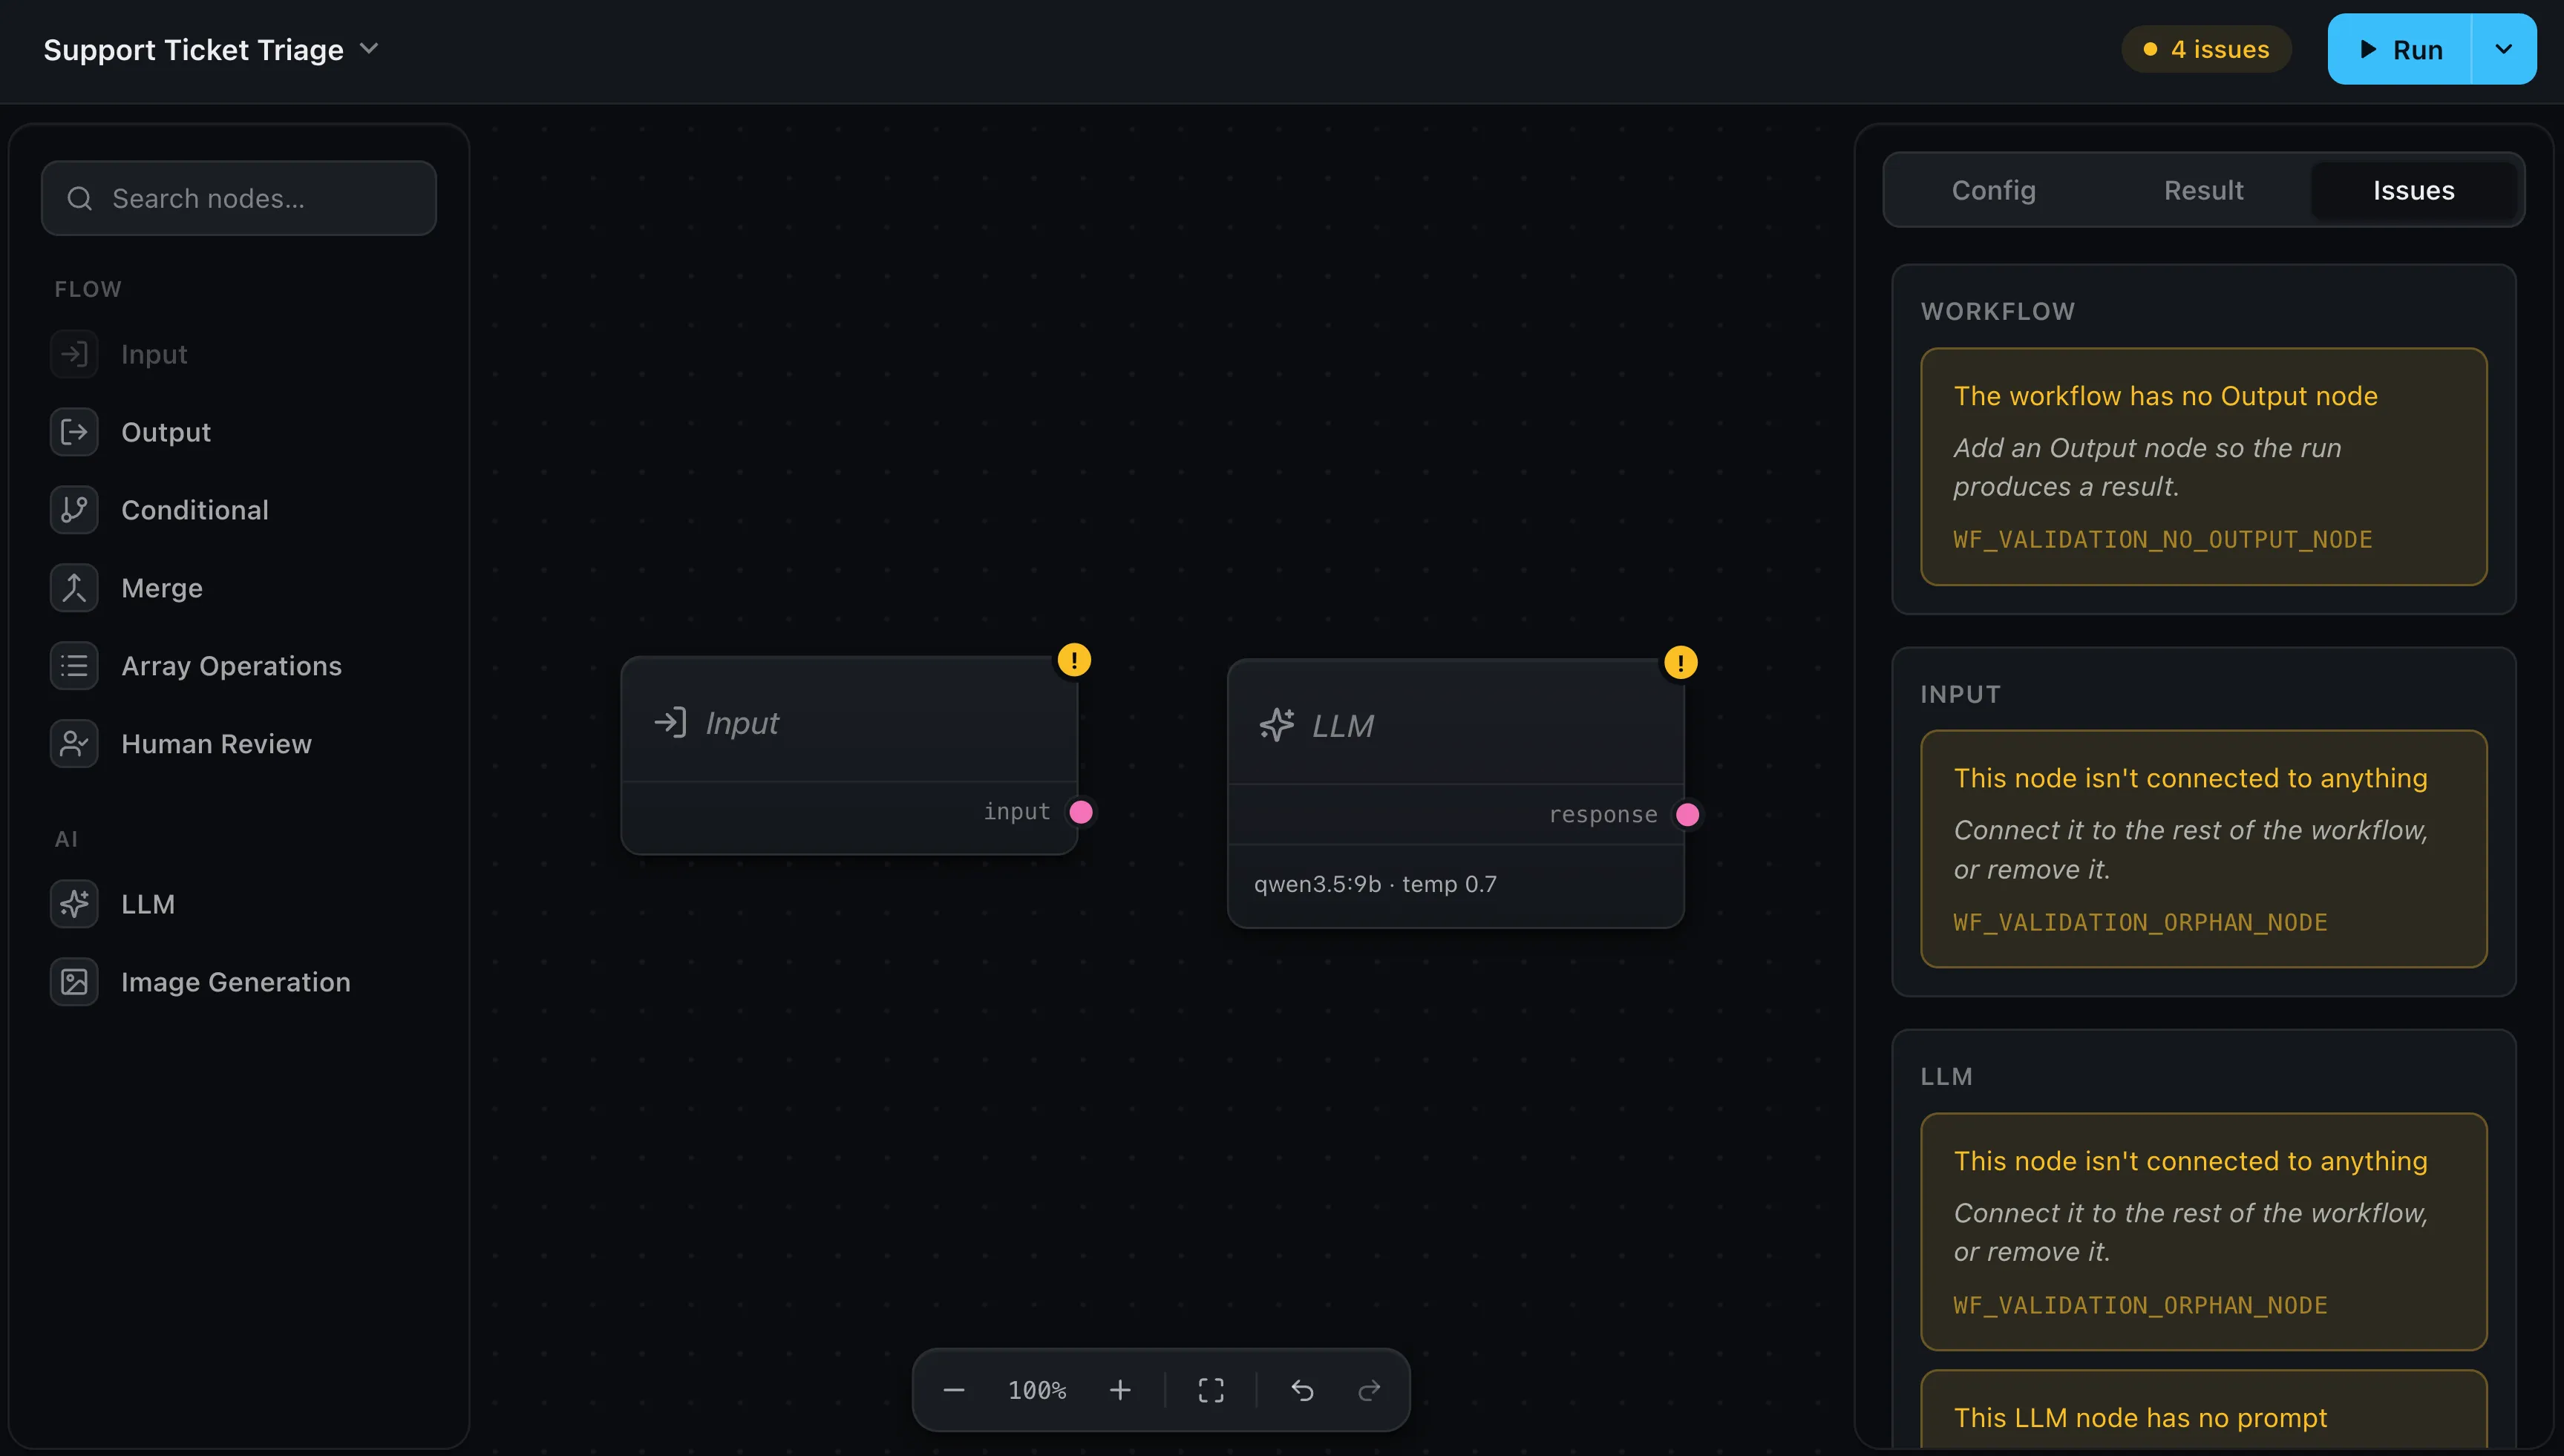Click the 100% zoom level readout
This screenshot has height=1456, width=2564.
1037,1390
